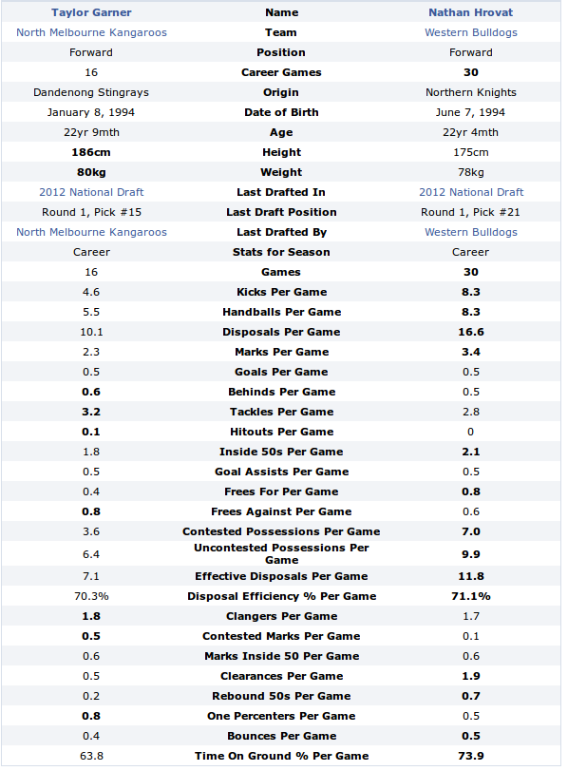This screenshot has width=568, height=771.
Task: Click the Stats for Season header cell
Action: (281, 252)
